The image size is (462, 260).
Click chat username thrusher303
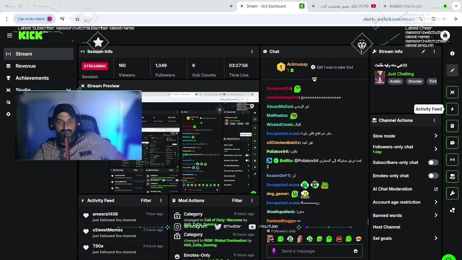tap(279, 88)
